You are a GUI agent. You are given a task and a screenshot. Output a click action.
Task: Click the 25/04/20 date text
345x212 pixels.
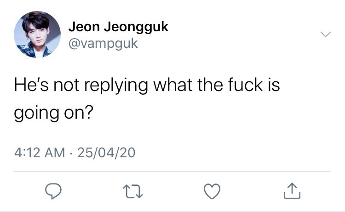tap(106, 153)
